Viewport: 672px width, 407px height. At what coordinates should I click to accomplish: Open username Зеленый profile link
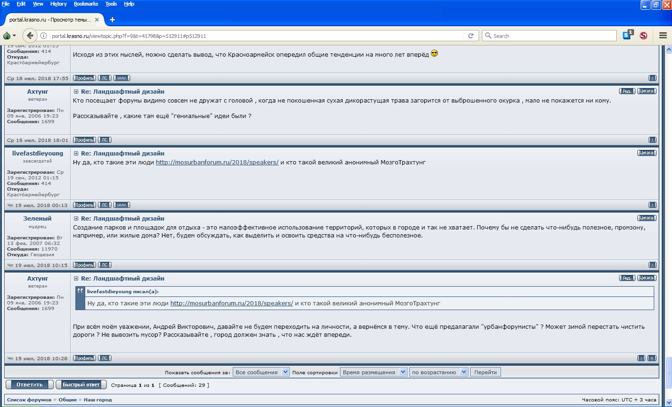[x=37, y=219]
